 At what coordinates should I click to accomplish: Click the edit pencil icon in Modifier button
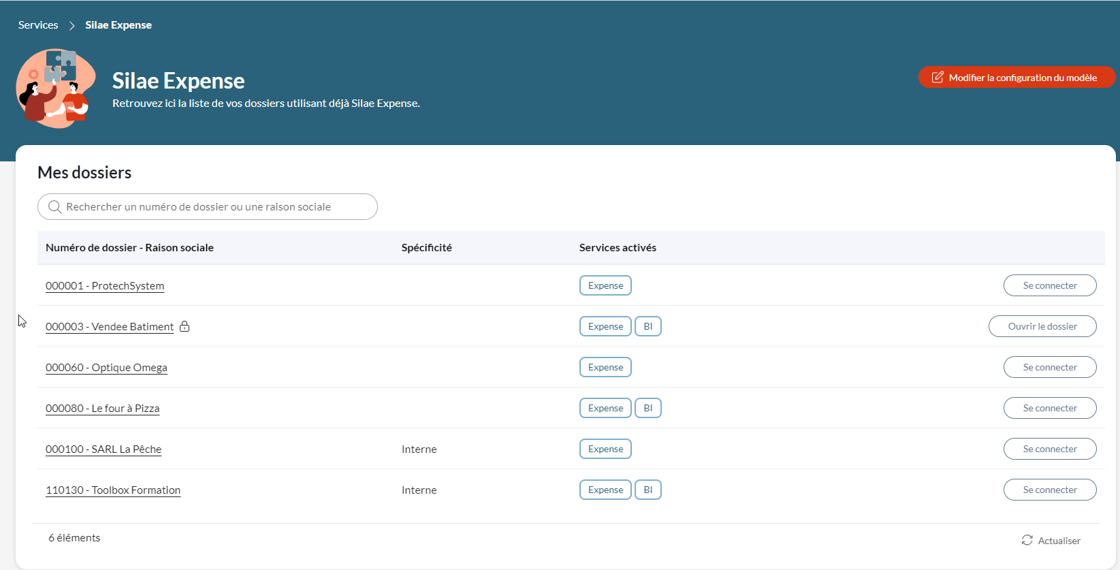pyautogui.click(x=938, y=78)
